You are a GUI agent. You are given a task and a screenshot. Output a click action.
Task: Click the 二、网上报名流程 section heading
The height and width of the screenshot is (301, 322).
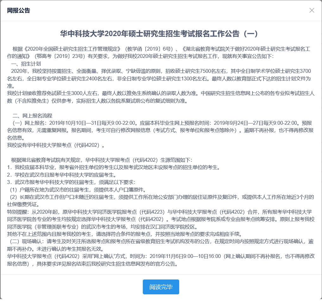(x=32, y=116)
